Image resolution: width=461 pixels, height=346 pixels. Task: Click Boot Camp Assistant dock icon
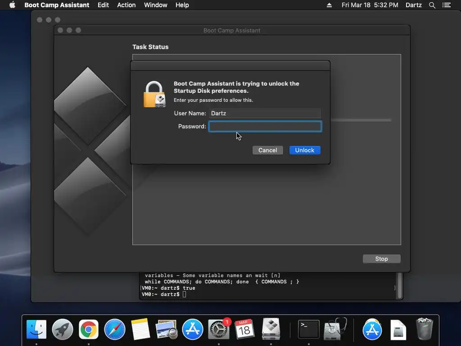271,328
